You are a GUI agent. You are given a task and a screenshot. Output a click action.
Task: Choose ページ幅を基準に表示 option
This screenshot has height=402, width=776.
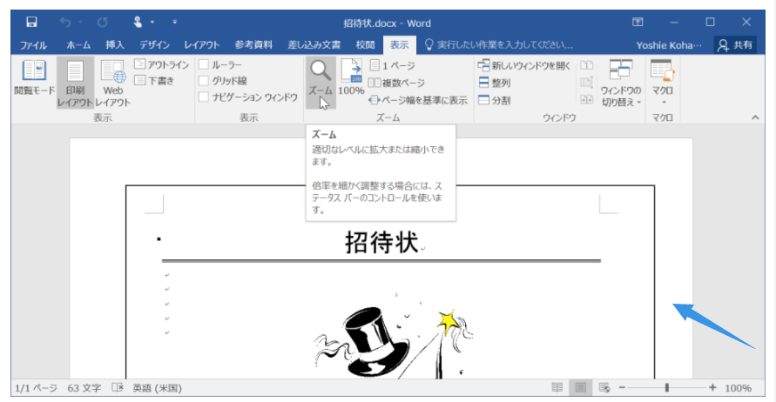[419, 100]
